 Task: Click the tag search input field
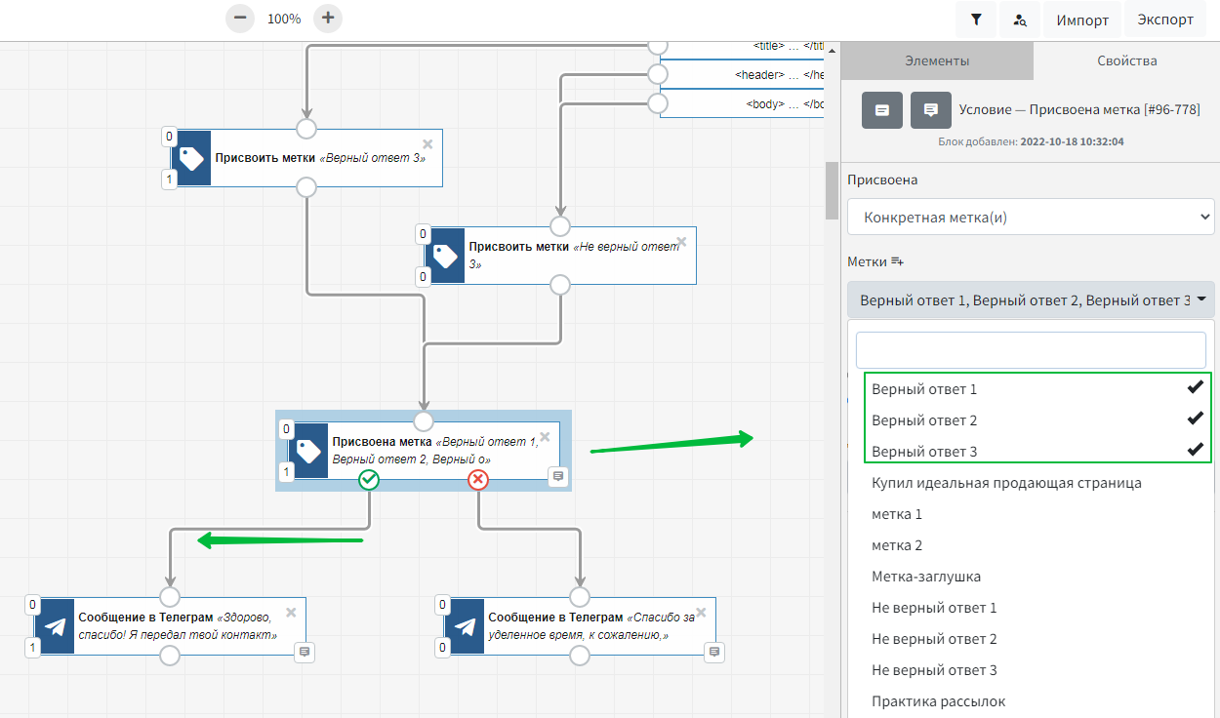pyautogui.click(x=1031, y=350)
